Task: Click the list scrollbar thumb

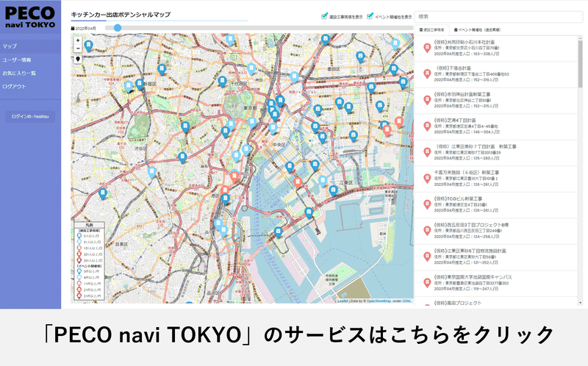Action: coord(581,64)
